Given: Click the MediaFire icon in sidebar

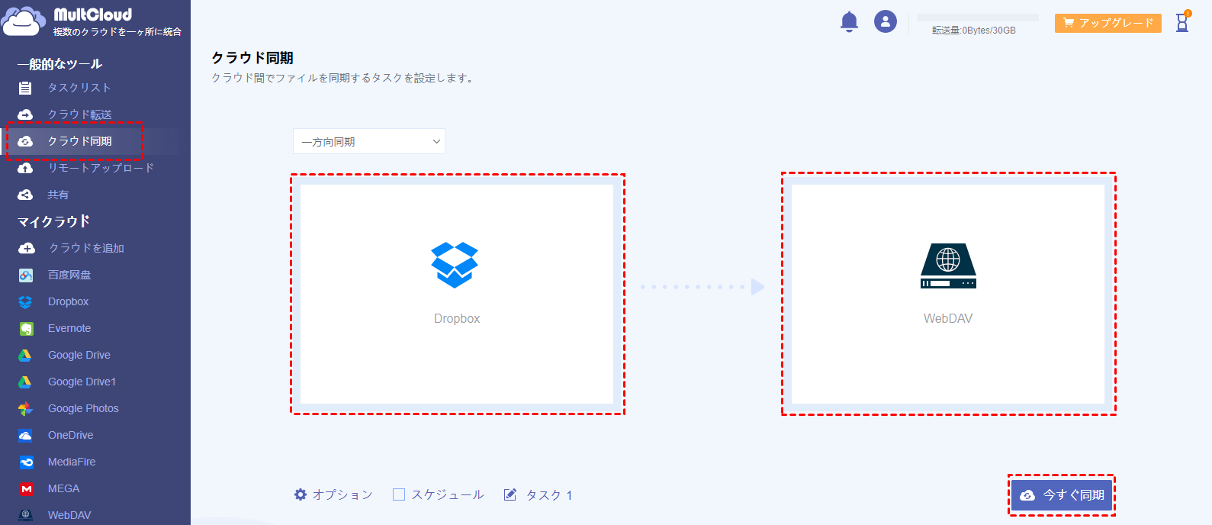Looking at the screenshot, I should click(26, 462).
